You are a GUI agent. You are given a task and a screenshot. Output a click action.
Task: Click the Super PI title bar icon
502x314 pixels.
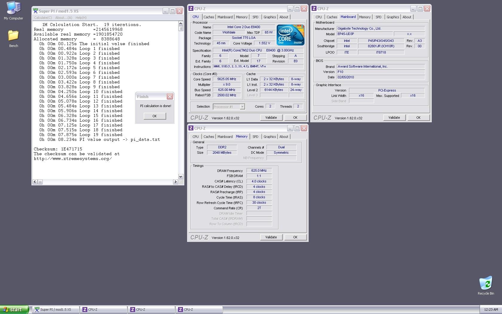coord(36,11)
